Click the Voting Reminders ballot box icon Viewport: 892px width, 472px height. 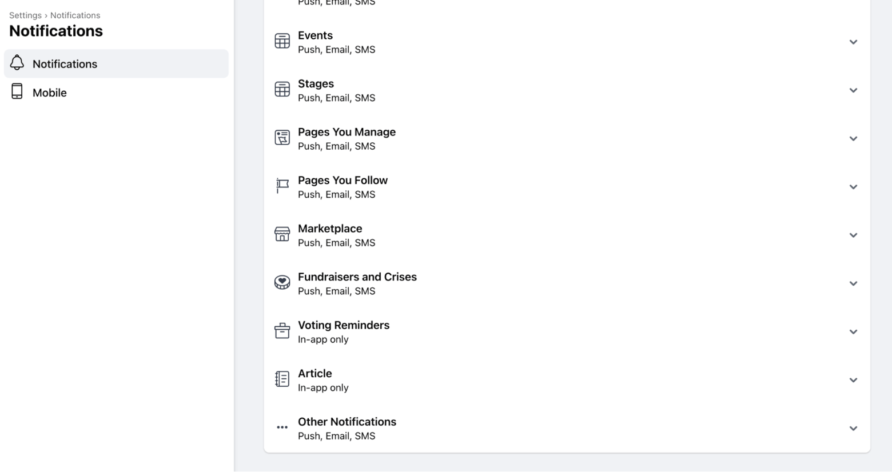tap(282, 330)
